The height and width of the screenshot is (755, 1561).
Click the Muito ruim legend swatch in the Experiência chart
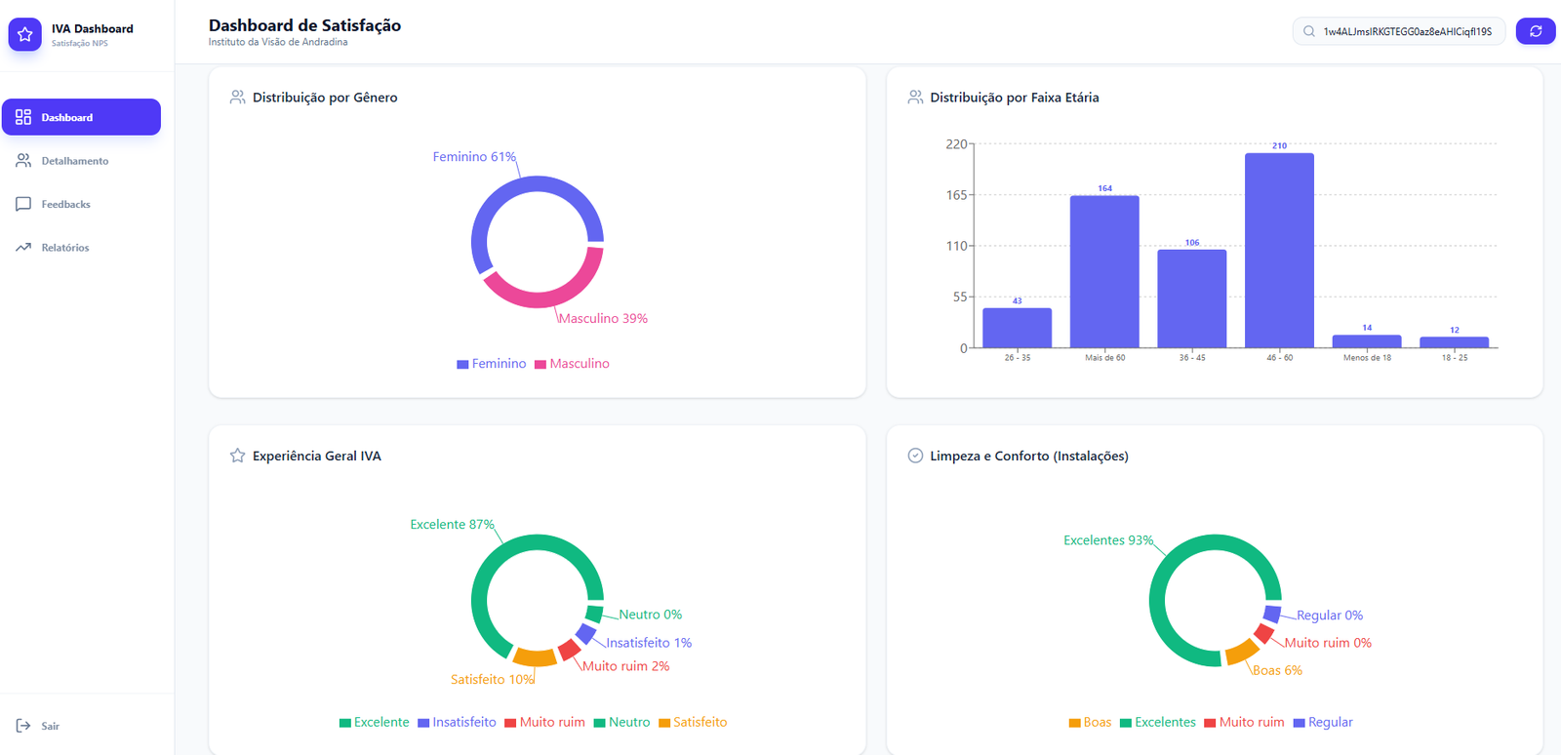pos(510,723)
